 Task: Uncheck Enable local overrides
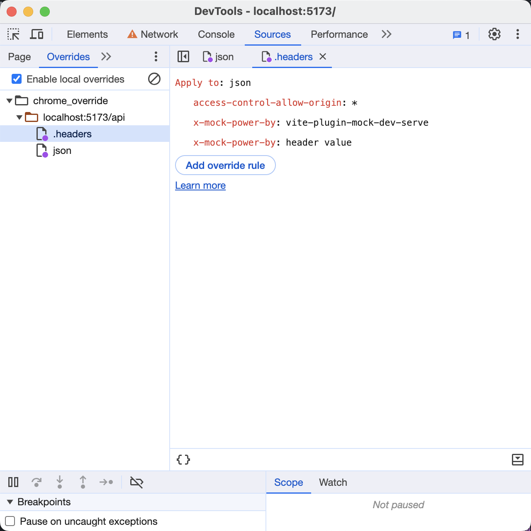point(16,79)
